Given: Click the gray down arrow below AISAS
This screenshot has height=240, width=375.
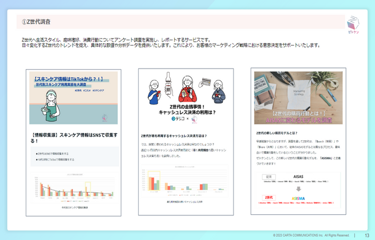Looking at the screenshot, I should coord(298,189).
